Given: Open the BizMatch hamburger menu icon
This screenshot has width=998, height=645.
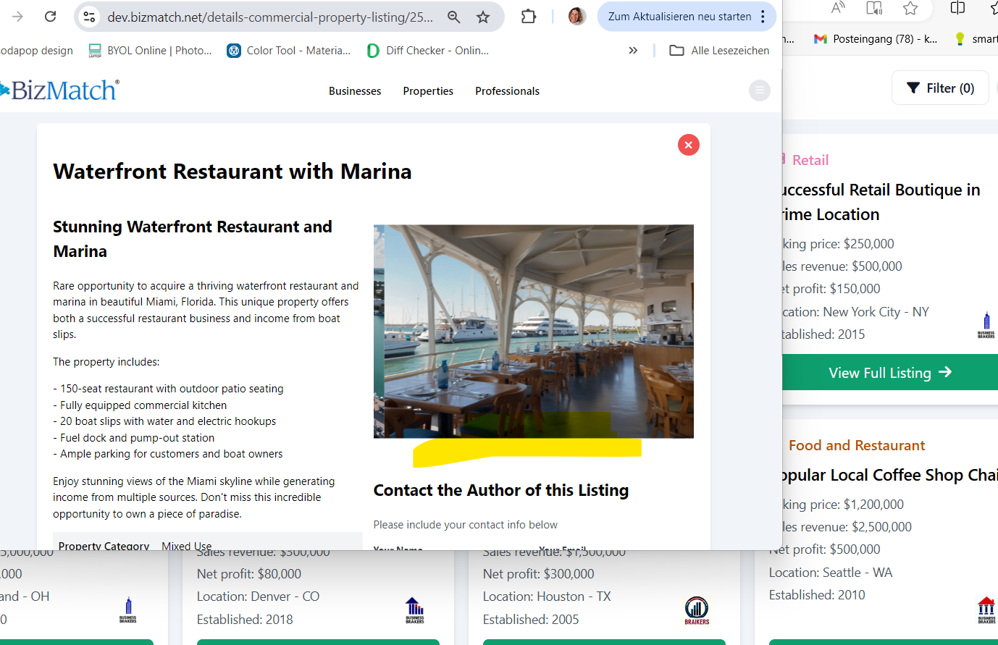Looking at the screenshot, I should click(759, 90).
